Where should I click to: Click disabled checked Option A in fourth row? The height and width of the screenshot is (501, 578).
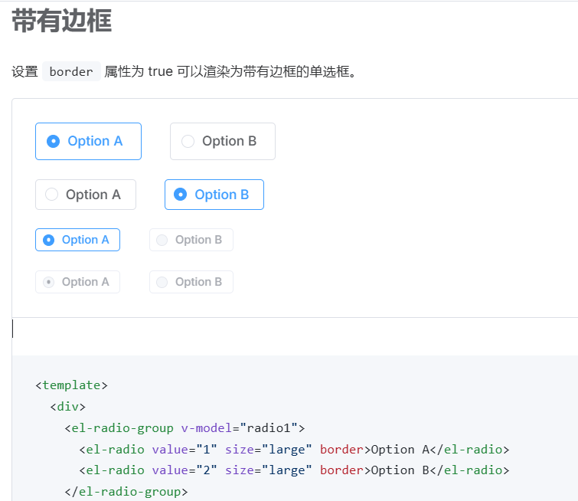(77, 282)
